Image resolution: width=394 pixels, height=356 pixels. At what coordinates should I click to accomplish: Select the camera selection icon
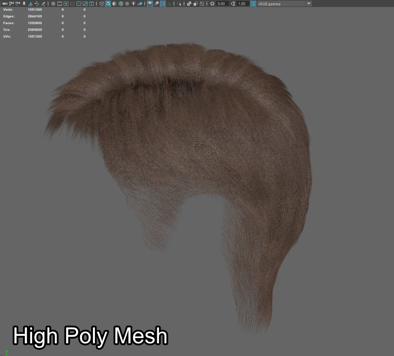click(4, 3)
